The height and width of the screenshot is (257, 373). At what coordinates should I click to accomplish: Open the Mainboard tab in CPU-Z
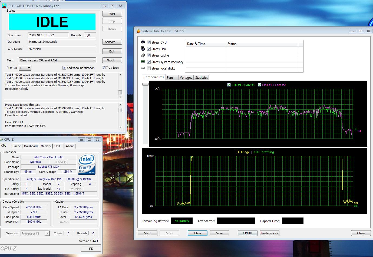click(31, 146)
